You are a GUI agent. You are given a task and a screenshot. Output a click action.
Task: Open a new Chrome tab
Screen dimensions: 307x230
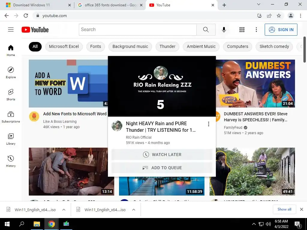click(x=224, y=5)
